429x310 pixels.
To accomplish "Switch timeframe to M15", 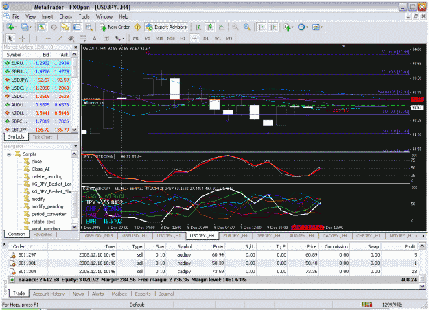I will point(159,38).
